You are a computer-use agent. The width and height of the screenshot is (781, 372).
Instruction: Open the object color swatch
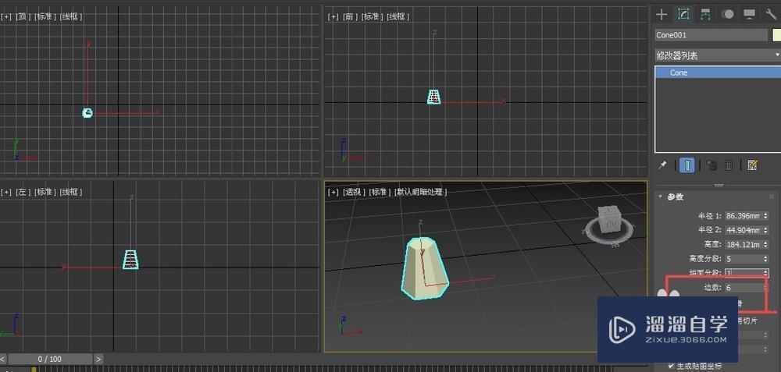[776, 35]
